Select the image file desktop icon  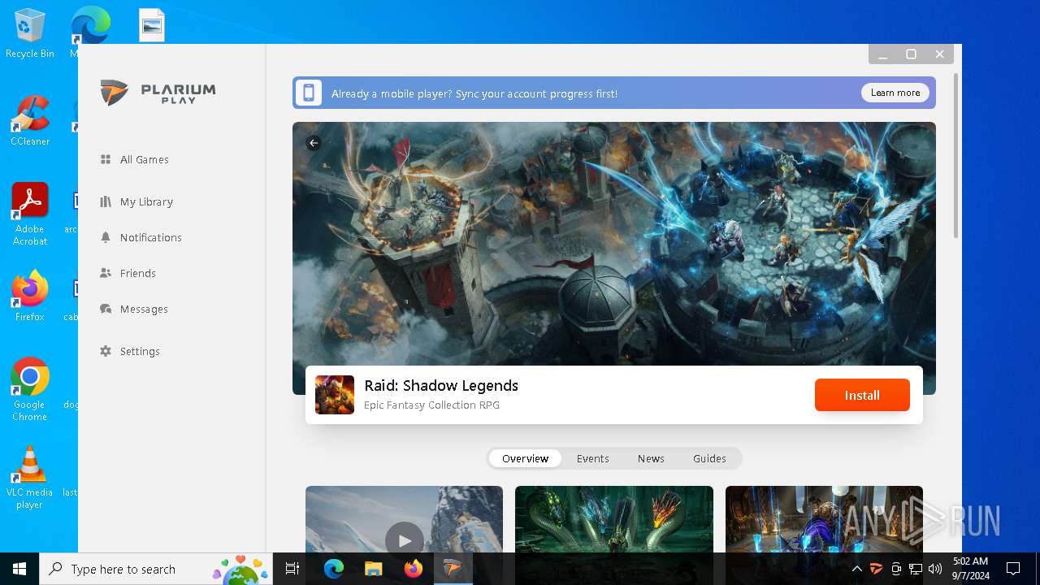[x=152, y=26]
